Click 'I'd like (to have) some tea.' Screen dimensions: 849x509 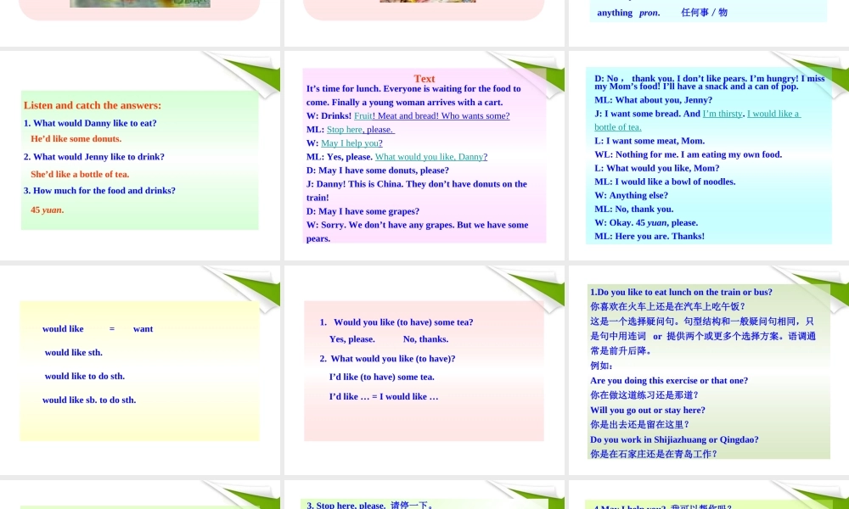382,377
